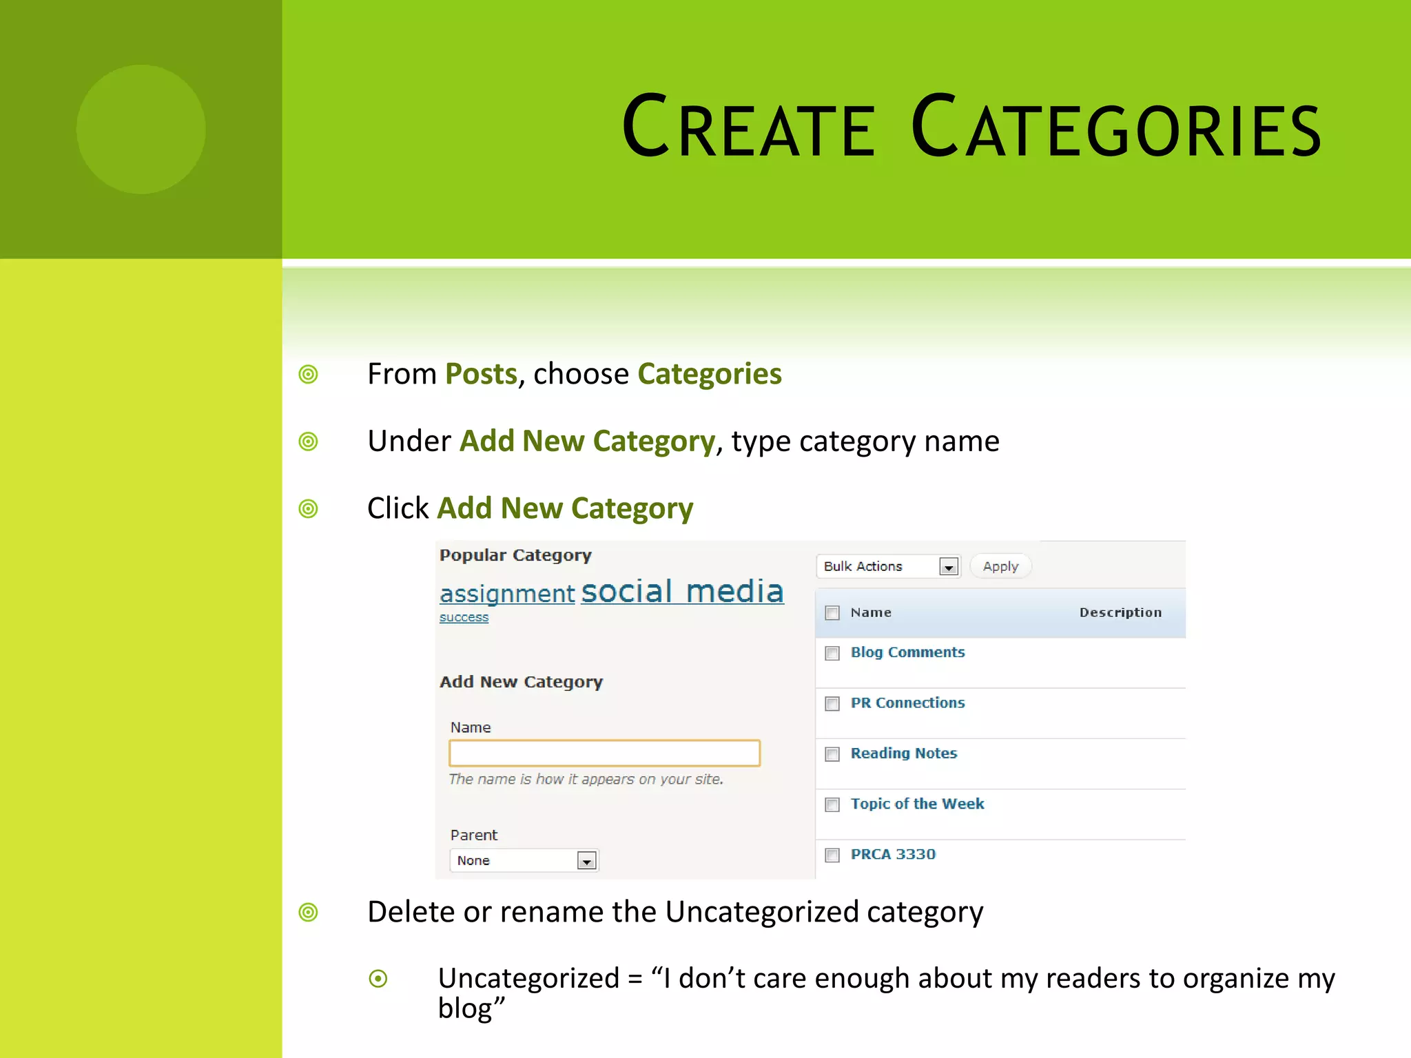This screenshot has width=1411, height=1058.
Task: Open the Blog Comments category link
Action: (x=907, y=652)
